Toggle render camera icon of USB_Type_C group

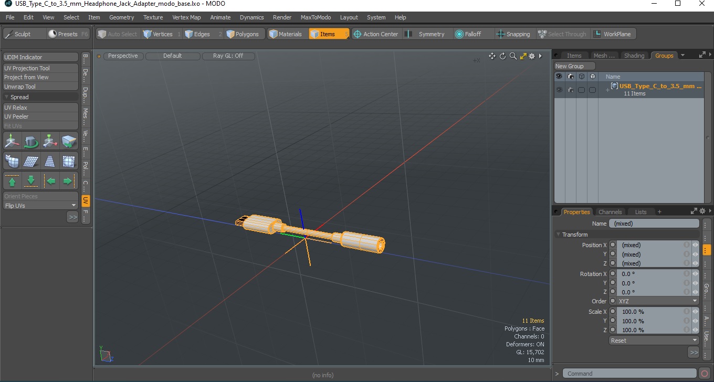click(570, 90)
